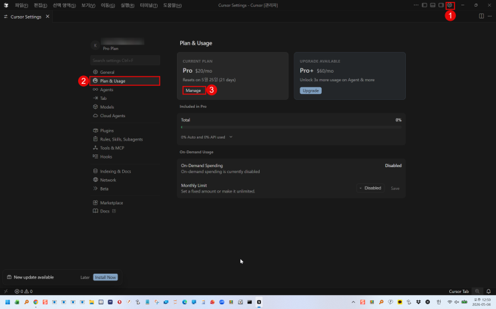This screenshot has height=309, width=496.
Task: Switch to the Cursor Settings tab
Action: click(x=26, y=17)
